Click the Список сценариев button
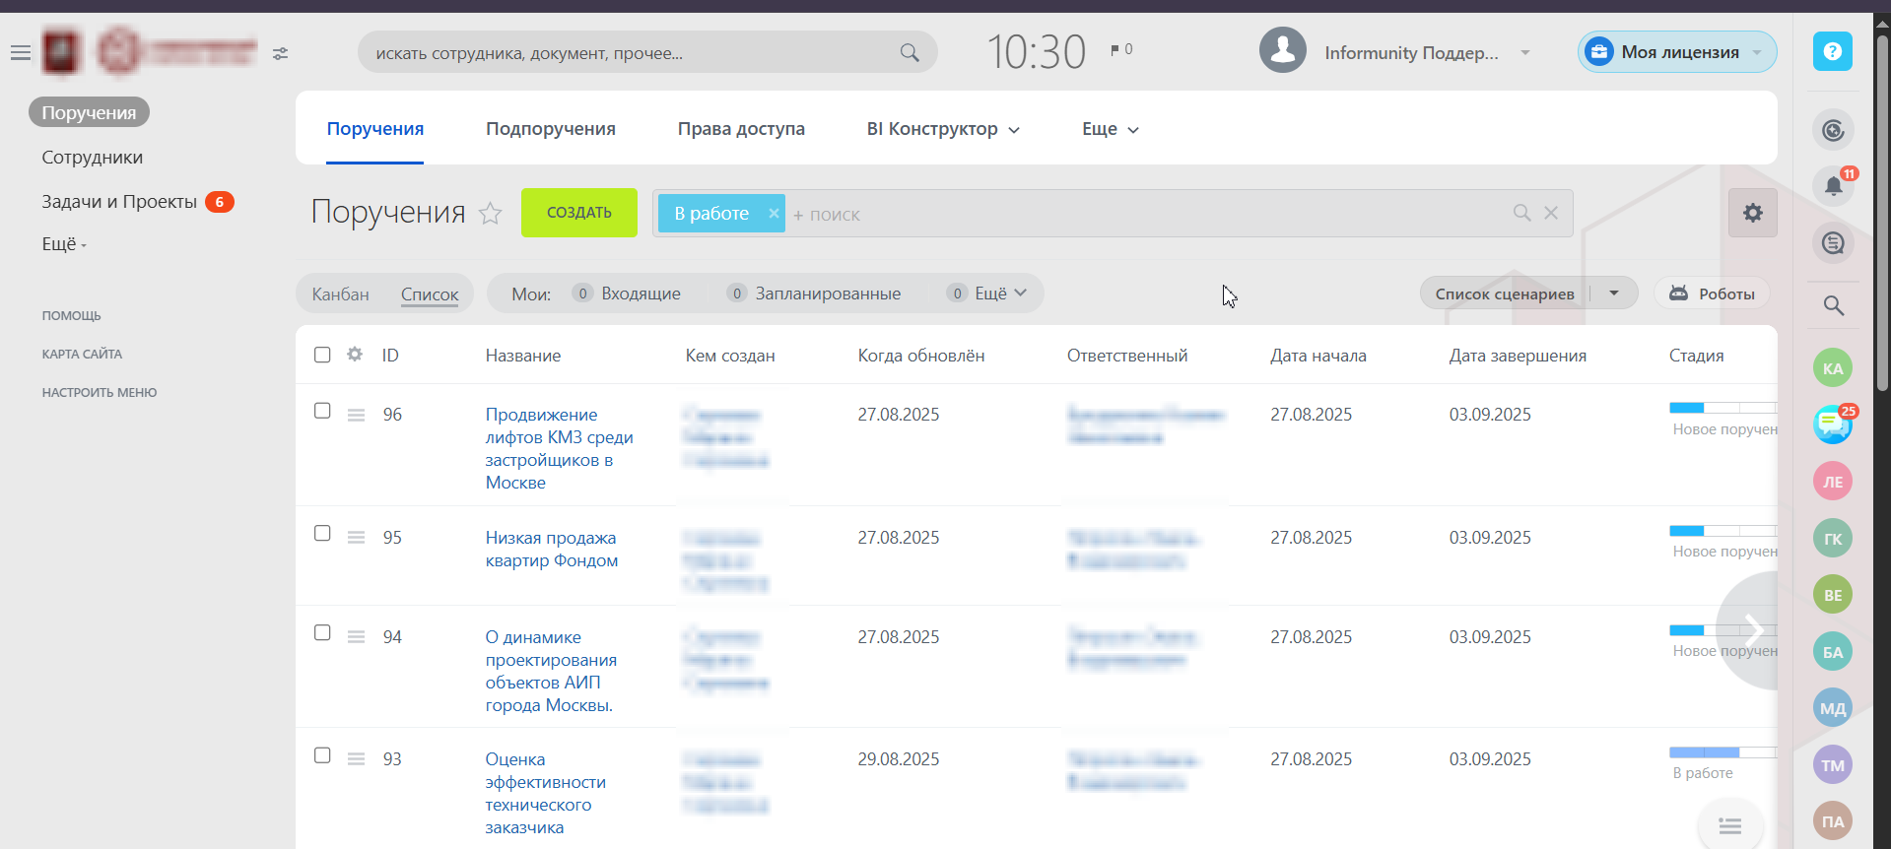The height and width of the screenshot is (849, 1891). tap(1505, 294)
